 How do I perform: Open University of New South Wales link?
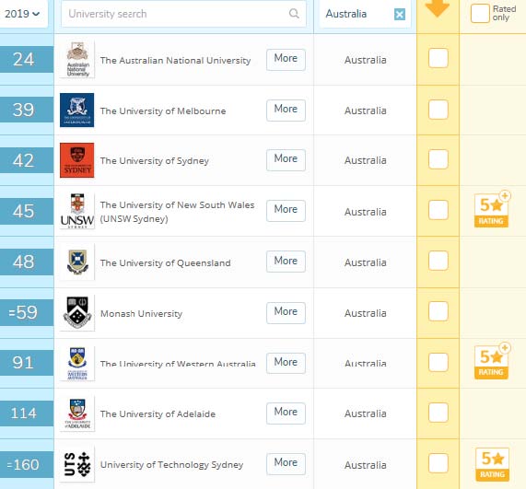pos(177,212)
